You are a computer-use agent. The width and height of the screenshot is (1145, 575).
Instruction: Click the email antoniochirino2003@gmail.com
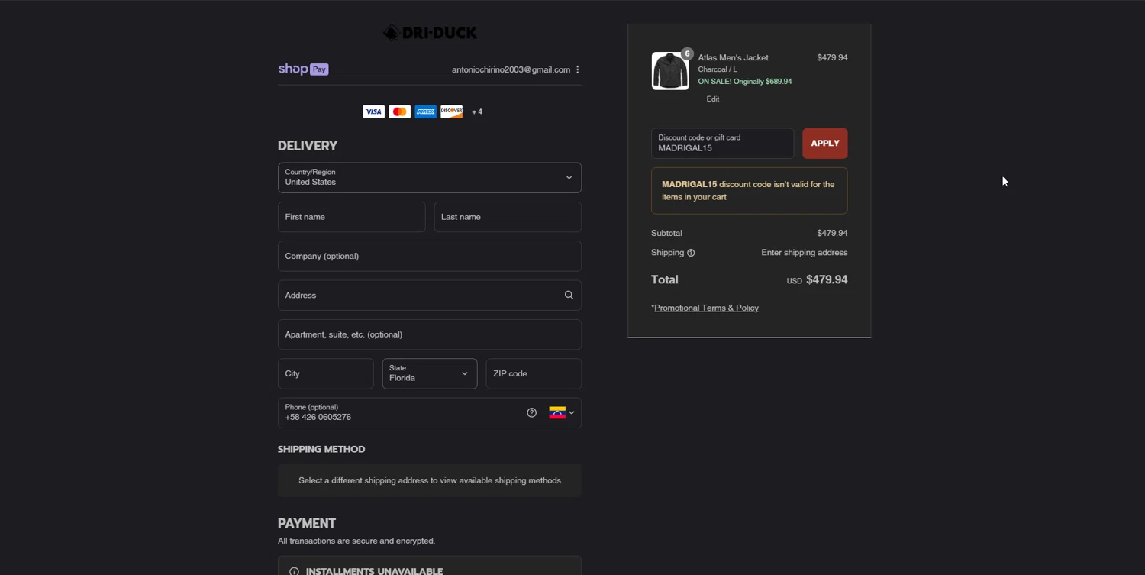(511, 69)
